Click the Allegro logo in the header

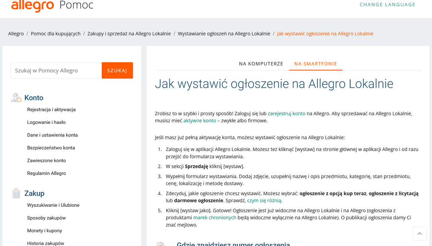(32, 5)
